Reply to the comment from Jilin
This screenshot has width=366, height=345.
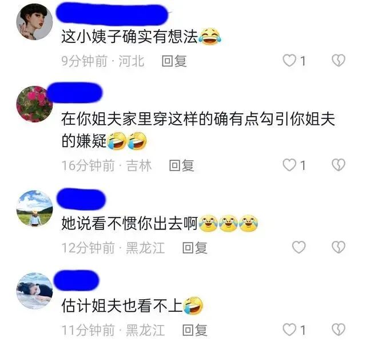coord(181,165)
